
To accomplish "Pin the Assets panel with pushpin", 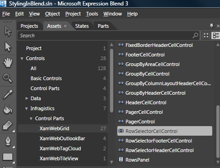I will coord(212,26).
